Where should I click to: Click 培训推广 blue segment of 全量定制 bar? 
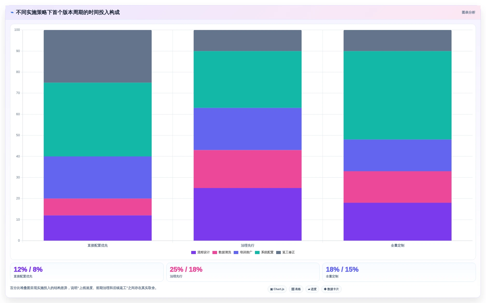pyautogui.click(x=398, y=155)
